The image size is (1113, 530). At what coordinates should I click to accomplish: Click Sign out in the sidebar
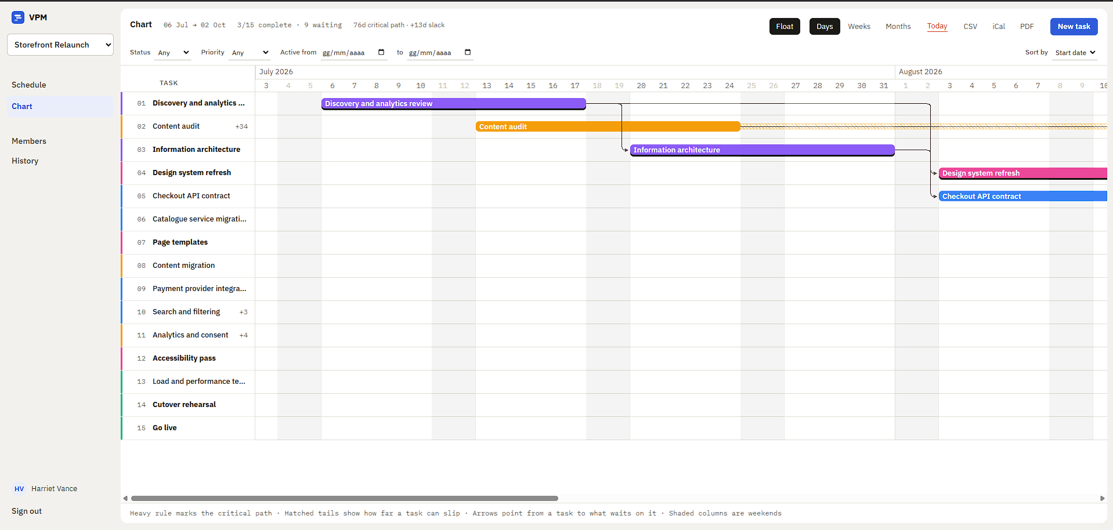(x=27, y=511)
